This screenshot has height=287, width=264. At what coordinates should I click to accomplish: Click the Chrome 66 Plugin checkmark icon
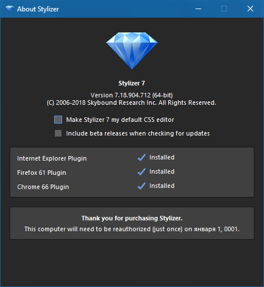(141, 186)
